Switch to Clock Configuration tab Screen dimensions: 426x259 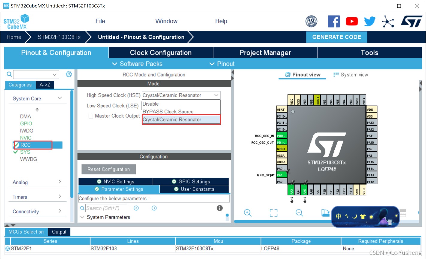pos(161,53)
